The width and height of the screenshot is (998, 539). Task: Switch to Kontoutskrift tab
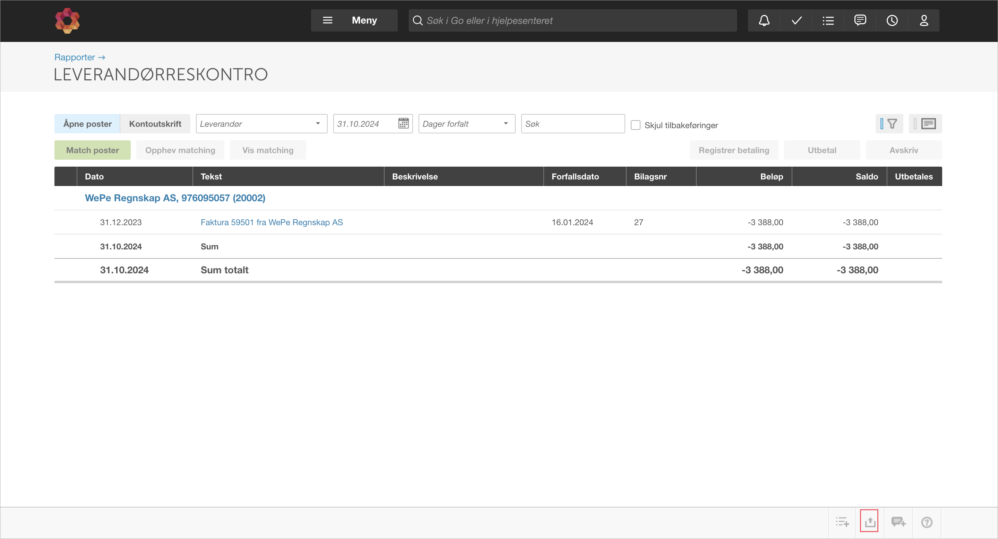(x=155, y=124)
